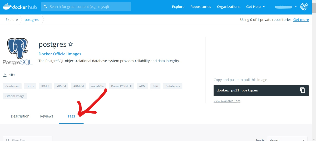
Task: Select the Tags tab
Action: click(71, 116)
